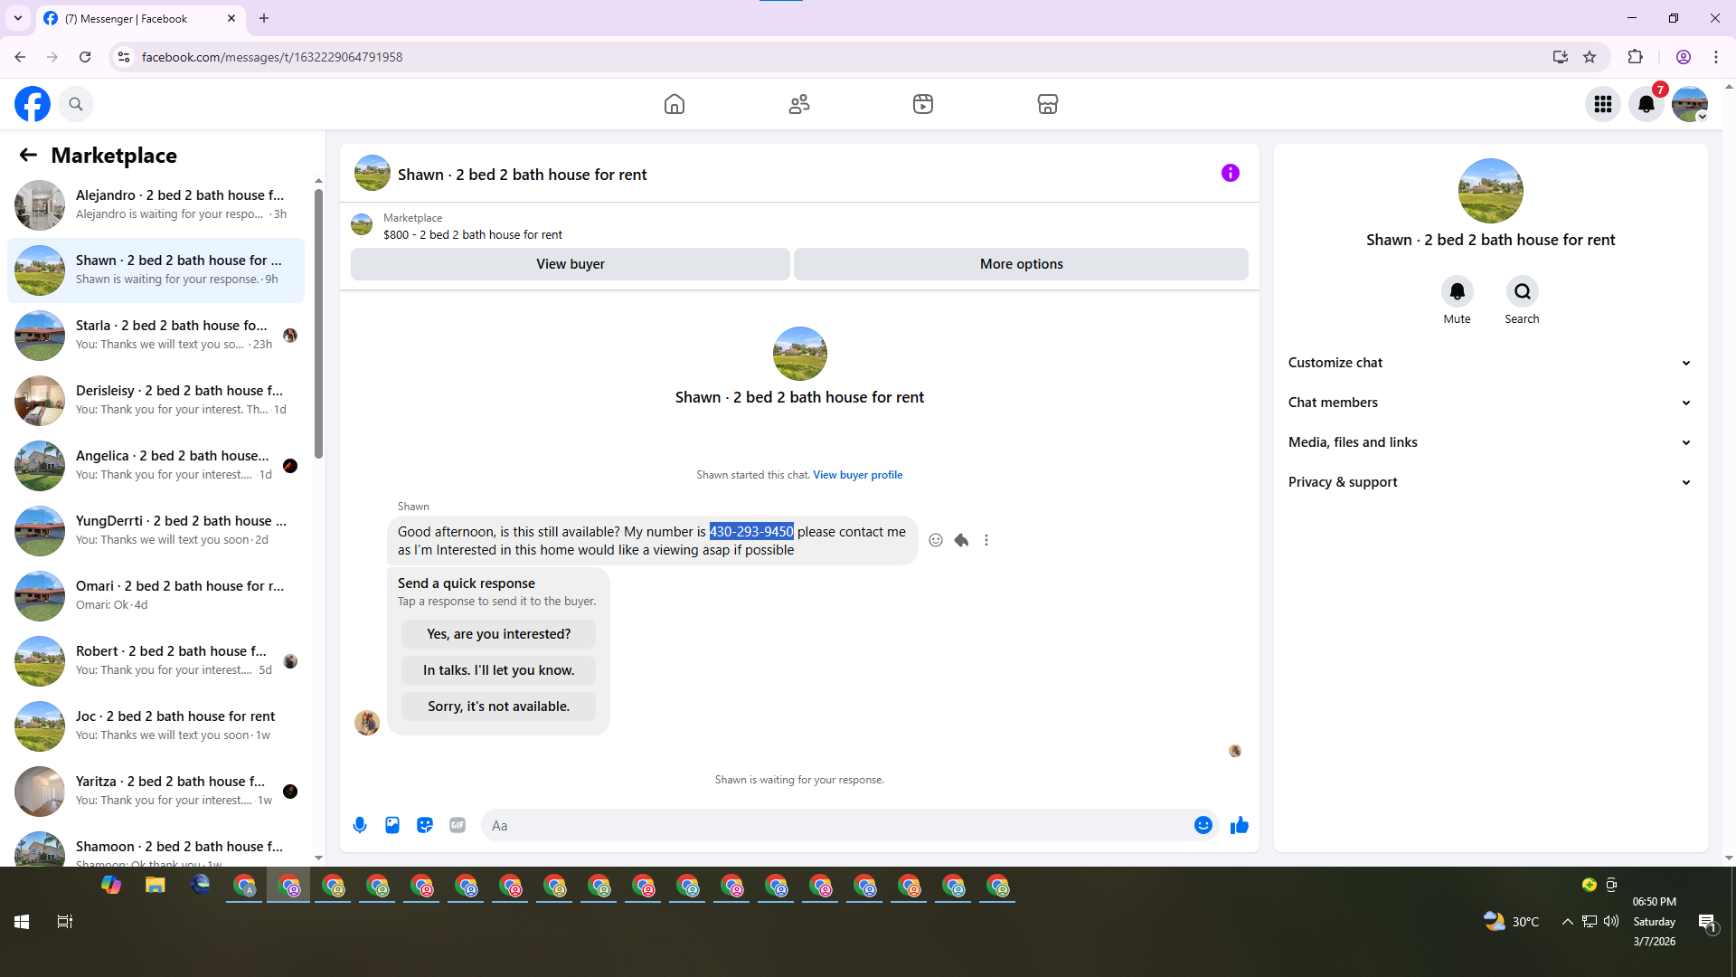Choose a sticker
Screen dimensions: 1736x977
[x=425, y=825]
